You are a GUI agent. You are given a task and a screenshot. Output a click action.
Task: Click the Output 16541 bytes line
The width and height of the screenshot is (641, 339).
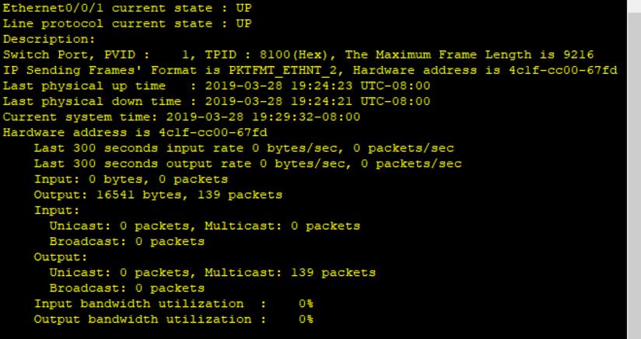click(x=158, y=195)
